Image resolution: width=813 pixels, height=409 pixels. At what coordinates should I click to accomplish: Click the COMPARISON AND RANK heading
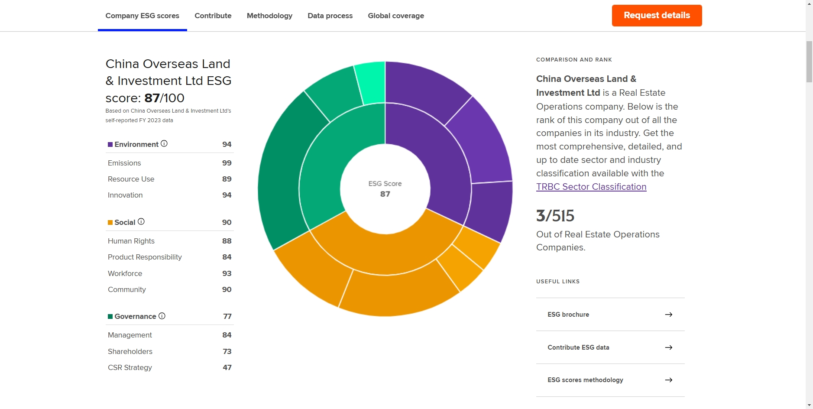tap(574, 60)
